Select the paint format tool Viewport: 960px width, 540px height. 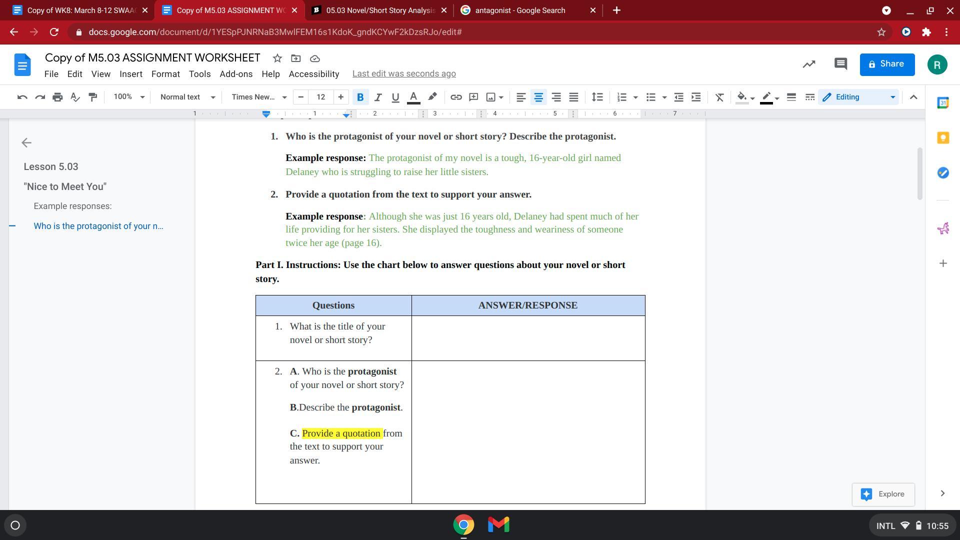point(92,97)
